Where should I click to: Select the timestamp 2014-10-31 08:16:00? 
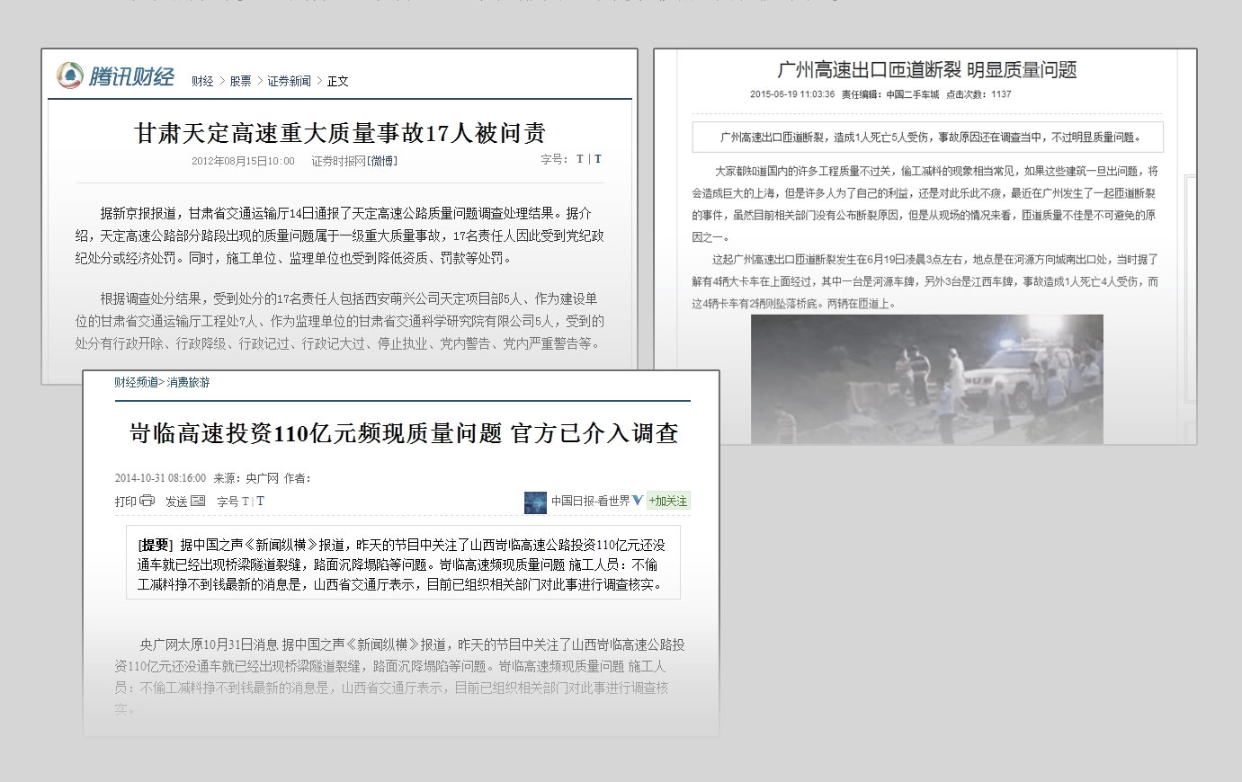tap(160, 478)
